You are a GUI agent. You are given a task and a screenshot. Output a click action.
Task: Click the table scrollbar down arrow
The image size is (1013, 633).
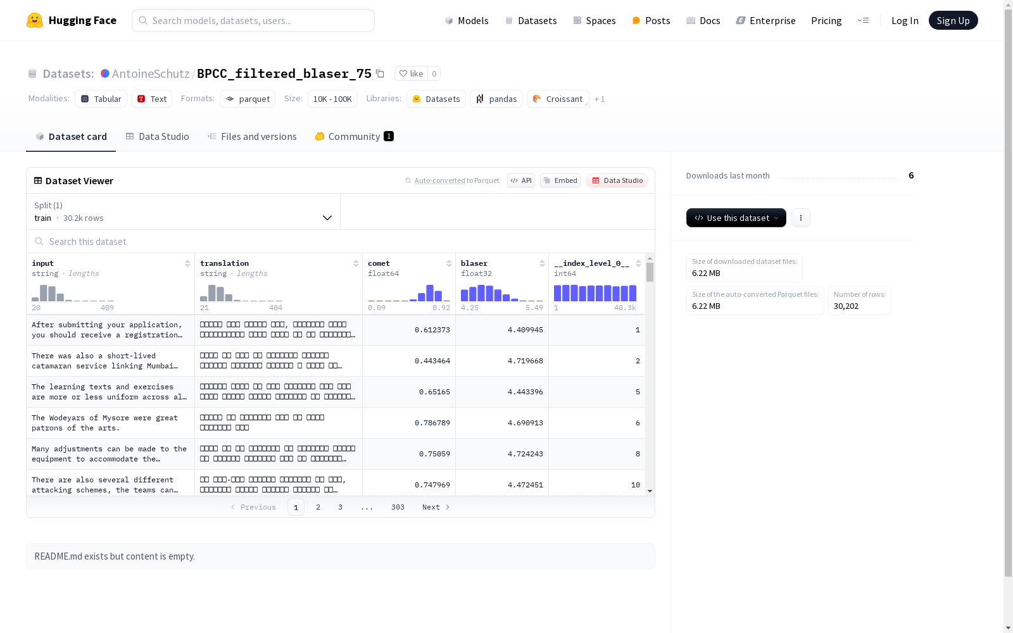[650, 491]
